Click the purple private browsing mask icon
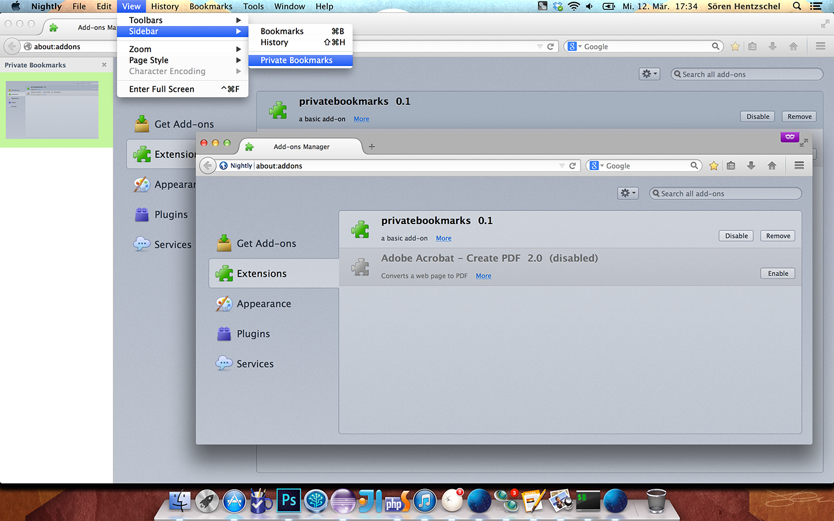 pyautogui.click(x=789, y=137)
